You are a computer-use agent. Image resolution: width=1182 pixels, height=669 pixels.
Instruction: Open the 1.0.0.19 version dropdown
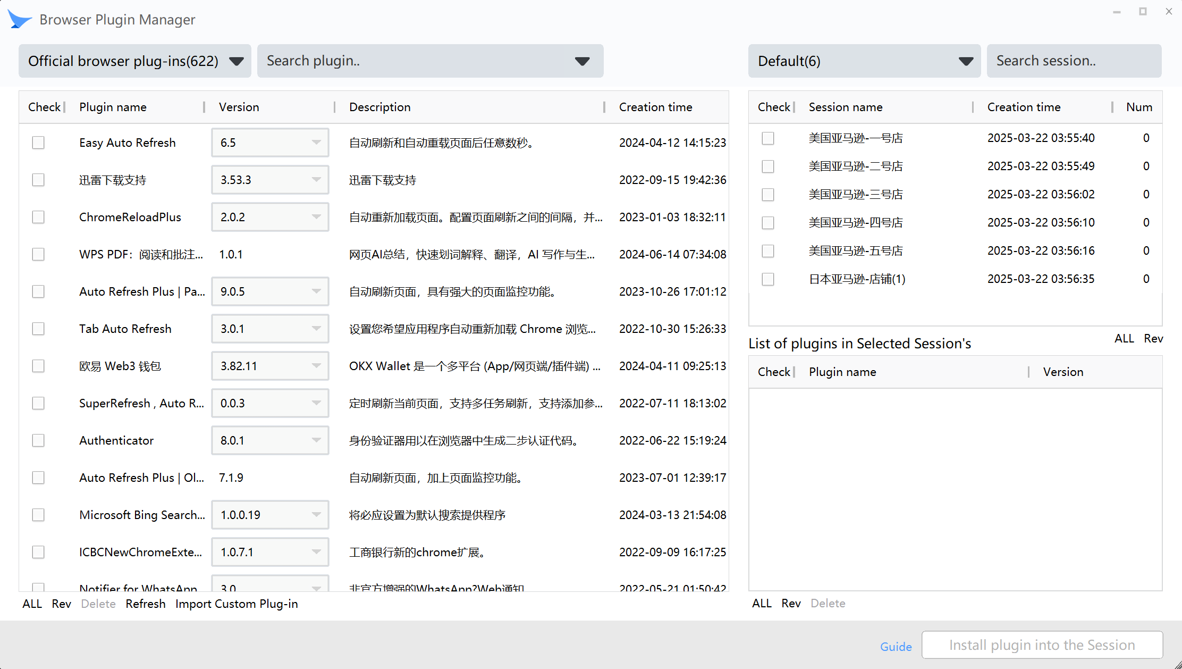coord(270,515)
